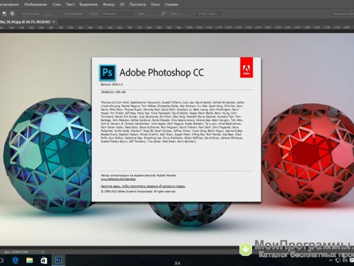Screen dimensions: 354x266
Task: Open File Explorer from the taskbar
Action: 30,260
